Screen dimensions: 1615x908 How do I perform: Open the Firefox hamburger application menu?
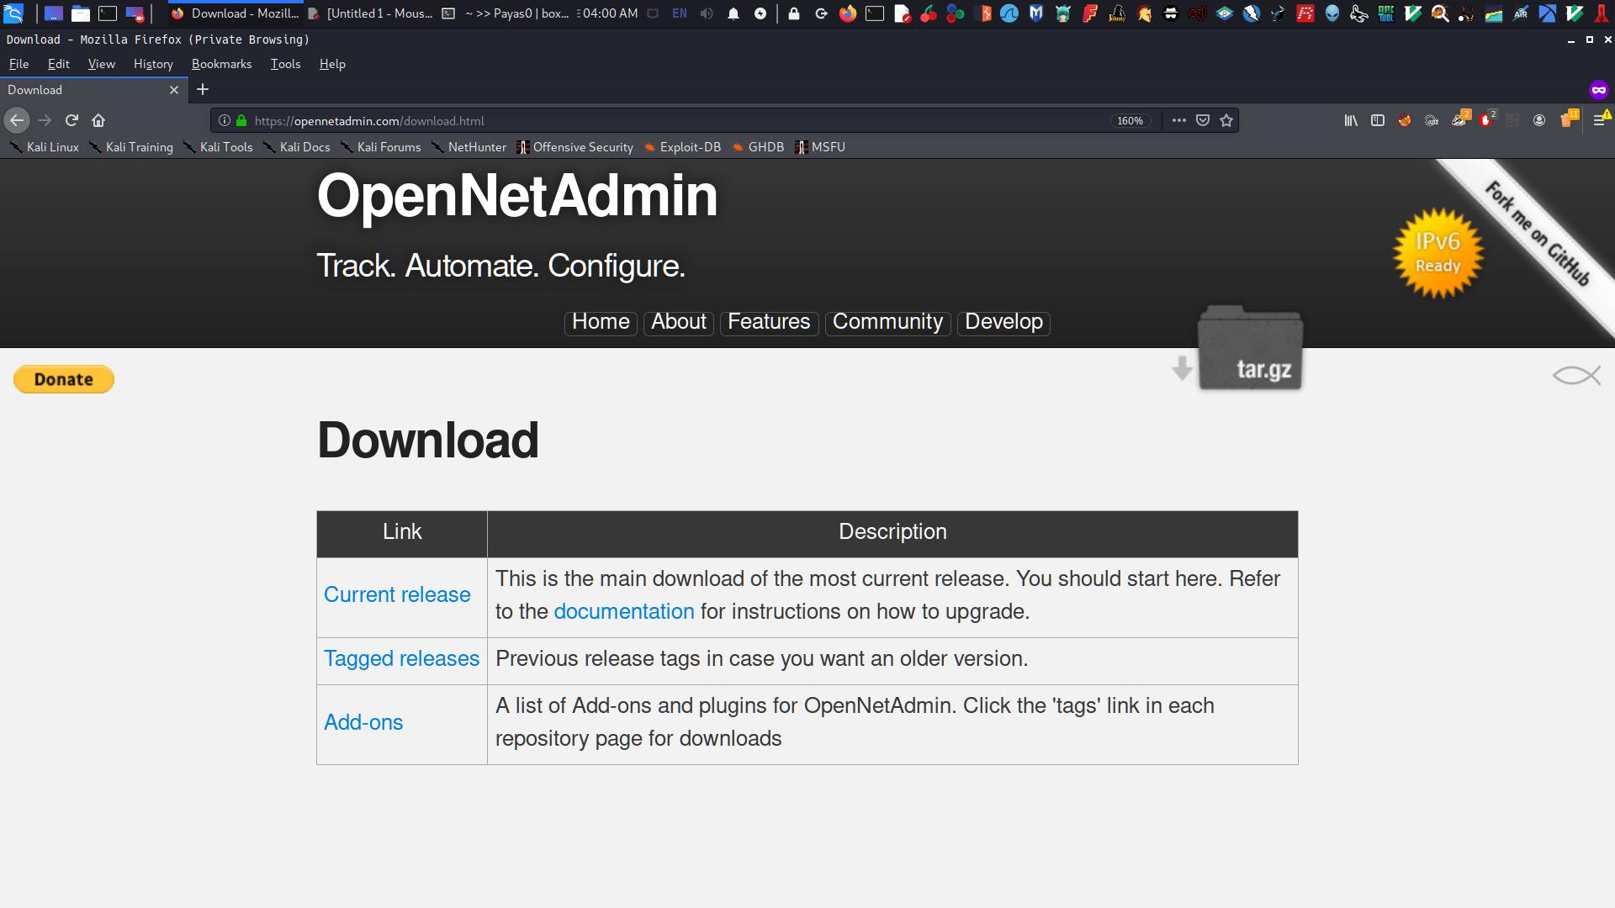click(x=1600, y=120)
